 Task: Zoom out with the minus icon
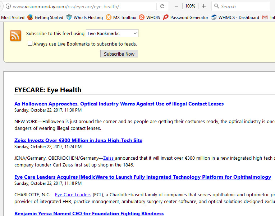click(x=177, y=6)
